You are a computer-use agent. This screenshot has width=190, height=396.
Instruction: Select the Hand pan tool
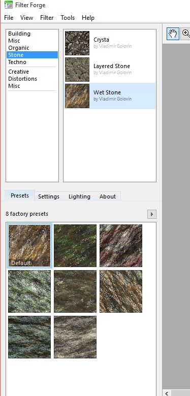point(173,34)
